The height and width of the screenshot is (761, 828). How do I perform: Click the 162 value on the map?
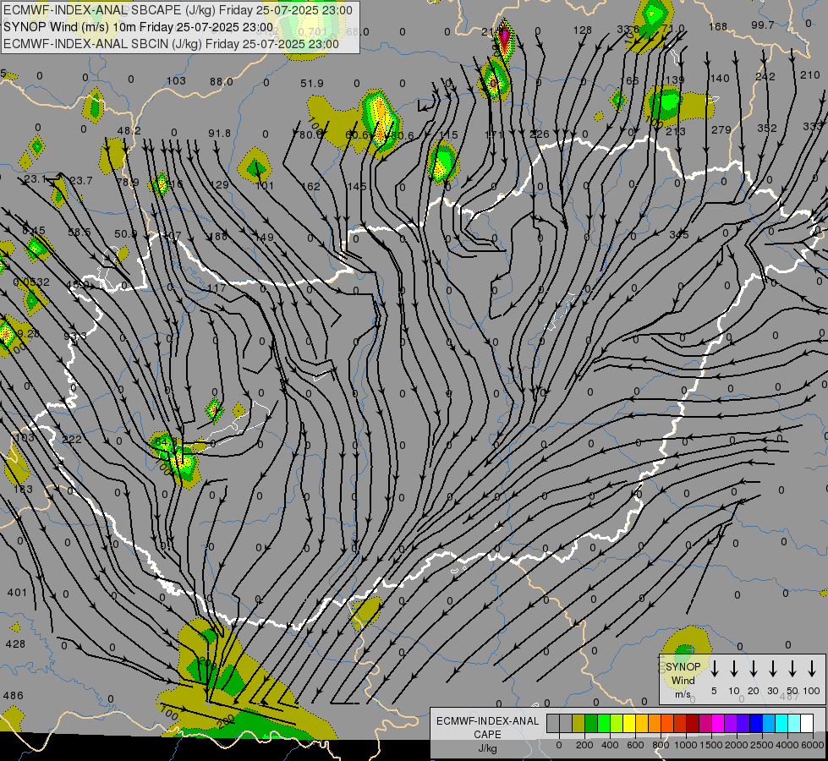click(x=310, y=186)
